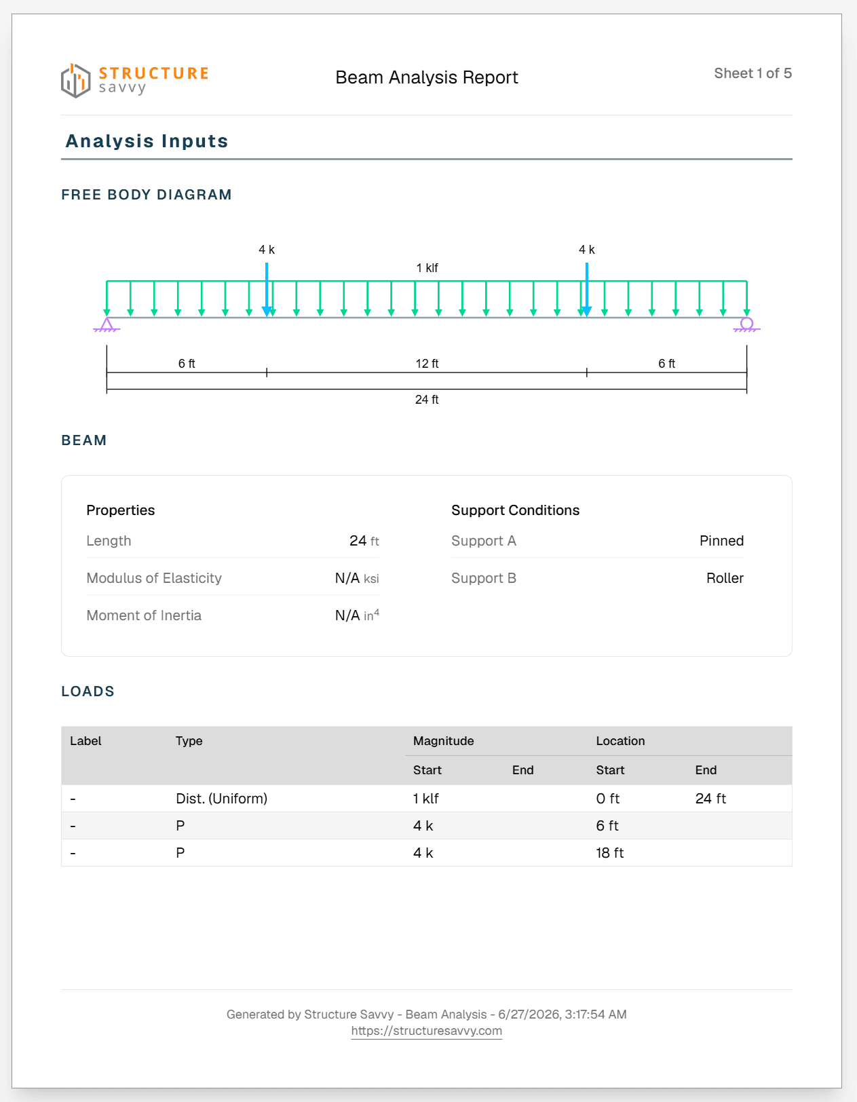Open the structuresavvy.com footer link
The width and height of the screenshot is (857, 1102).
[x=426, y=1031]
